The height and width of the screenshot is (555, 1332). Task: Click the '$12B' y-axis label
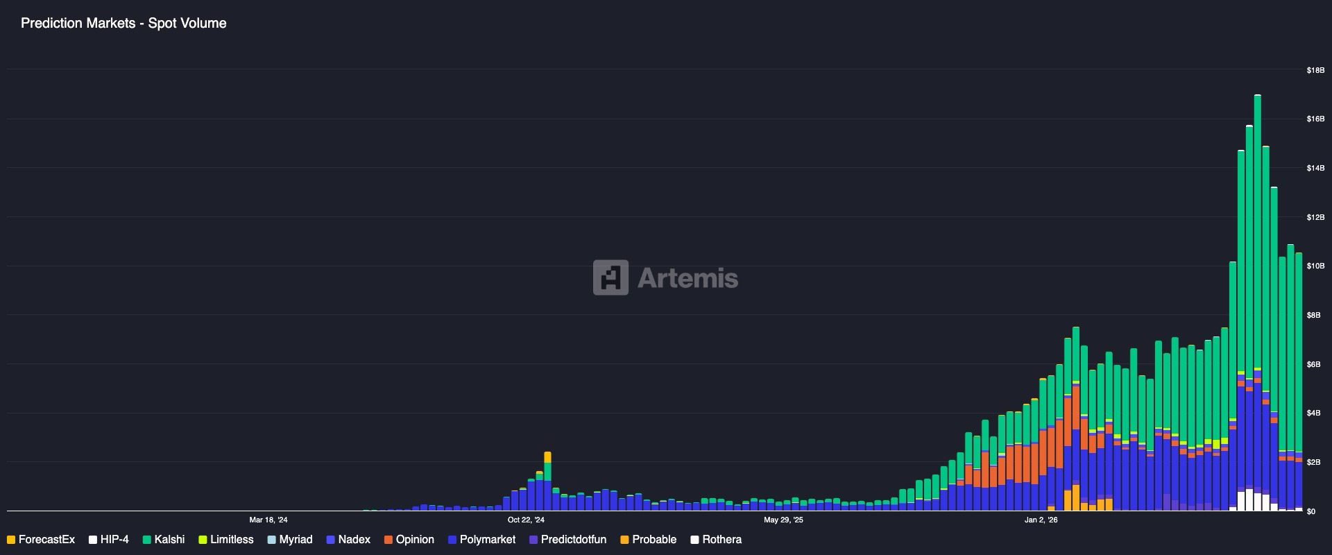(x=1315, y=217)
